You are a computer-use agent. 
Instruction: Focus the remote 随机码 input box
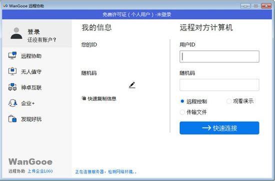pyautogui.click(x=219, y=85)
